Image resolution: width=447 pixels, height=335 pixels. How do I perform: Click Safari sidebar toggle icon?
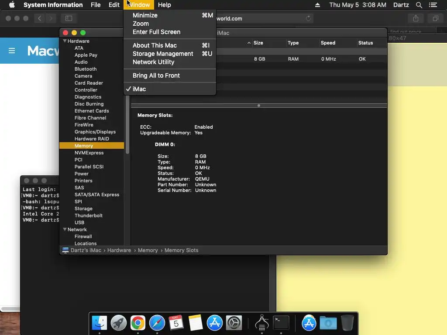(x=69, y=18)
